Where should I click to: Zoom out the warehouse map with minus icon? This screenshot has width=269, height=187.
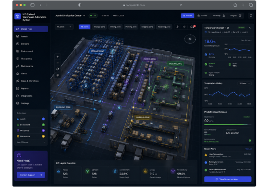click(x=58, y=63)
